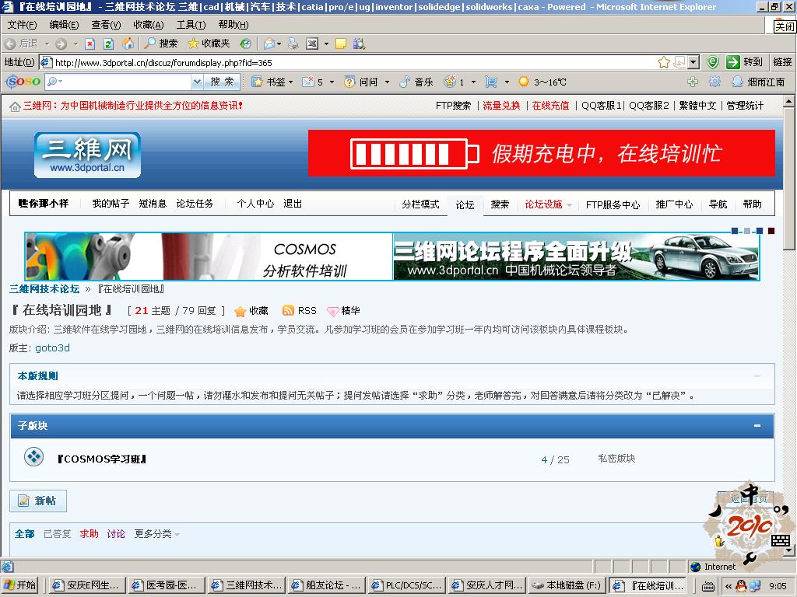Click the IE Back button
Viewport: 797px width, 597px height.
[x=21, y=44]
